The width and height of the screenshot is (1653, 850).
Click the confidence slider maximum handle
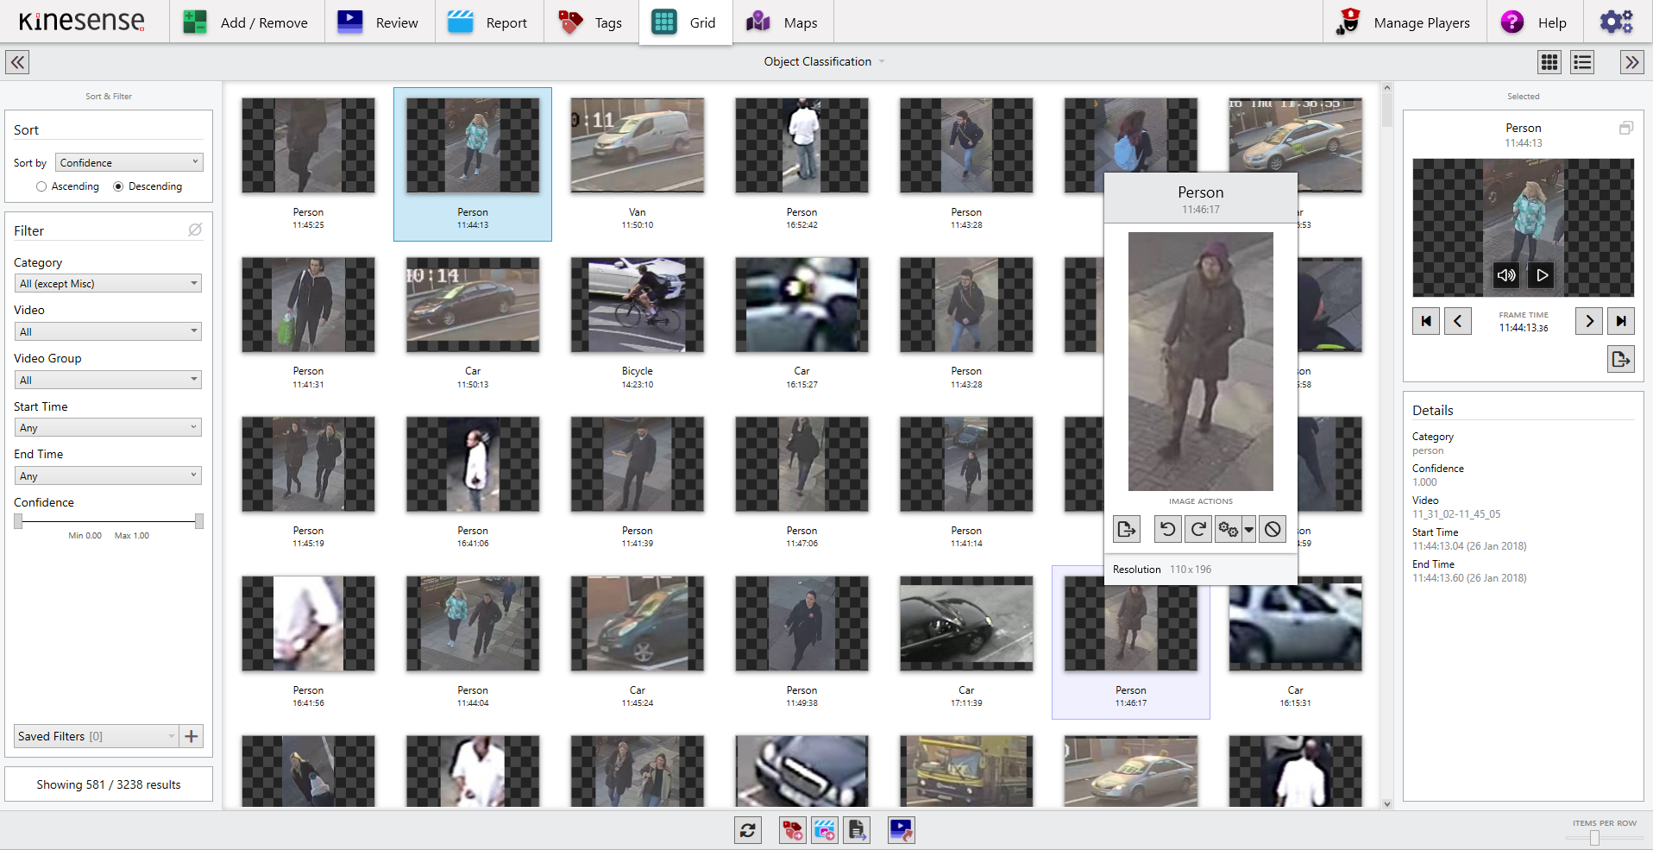click(x=199, y=521)
